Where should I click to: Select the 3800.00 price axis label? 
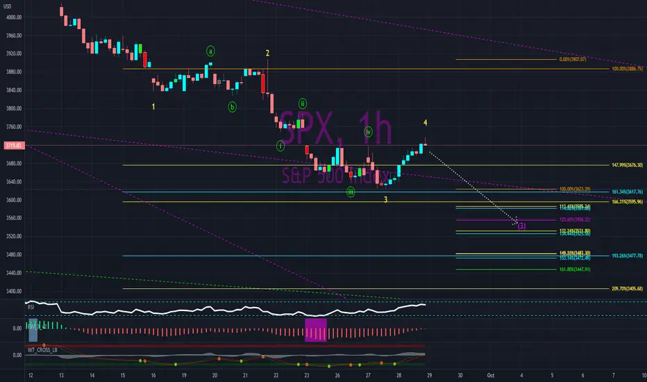[14, 108]
